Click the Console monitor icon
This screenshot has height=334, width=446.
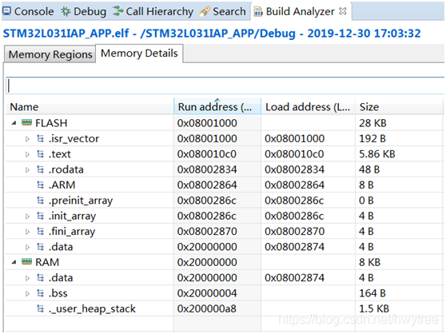tap(6, 11)
